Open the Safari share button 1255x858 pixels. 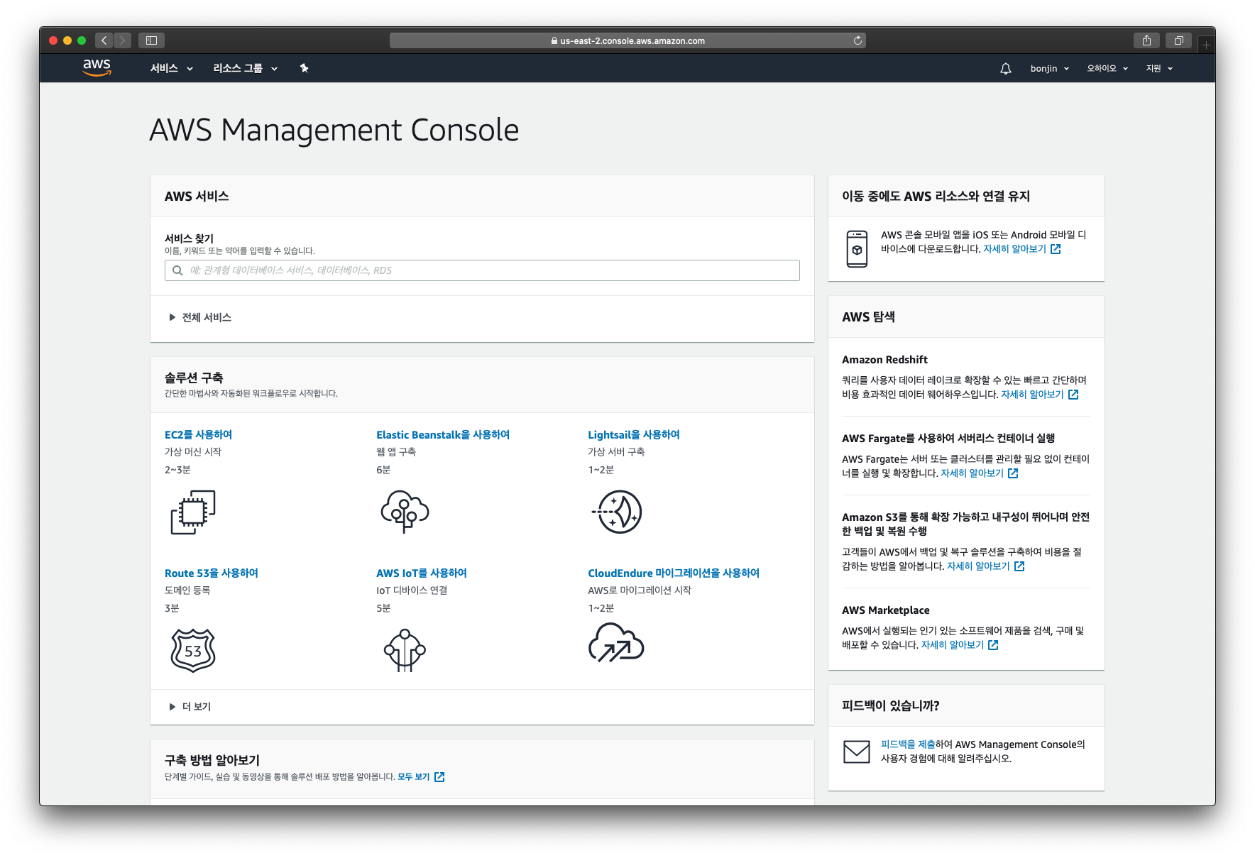[1146, 40]
